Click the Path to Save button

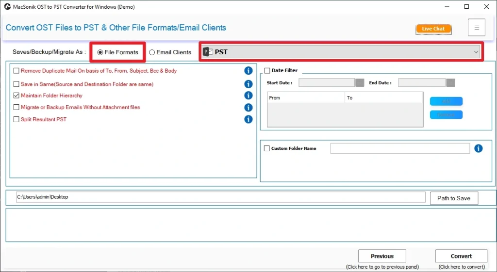(453, 198)
